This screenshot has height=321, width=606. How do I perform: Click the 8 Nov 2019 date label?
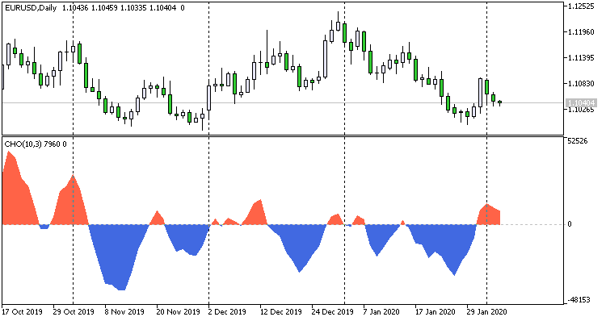pyautogui.click(x=124, y=311)
